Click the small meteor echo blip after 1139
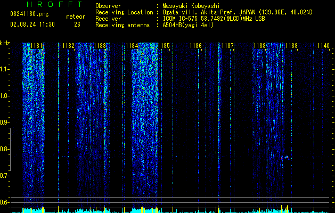This screenshot has height=213, width=335. click(x=287, y=158)
